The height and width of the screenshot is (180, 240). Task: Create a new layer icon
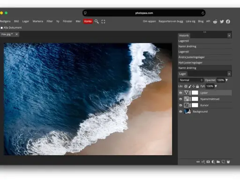click(x=223, y=162)
